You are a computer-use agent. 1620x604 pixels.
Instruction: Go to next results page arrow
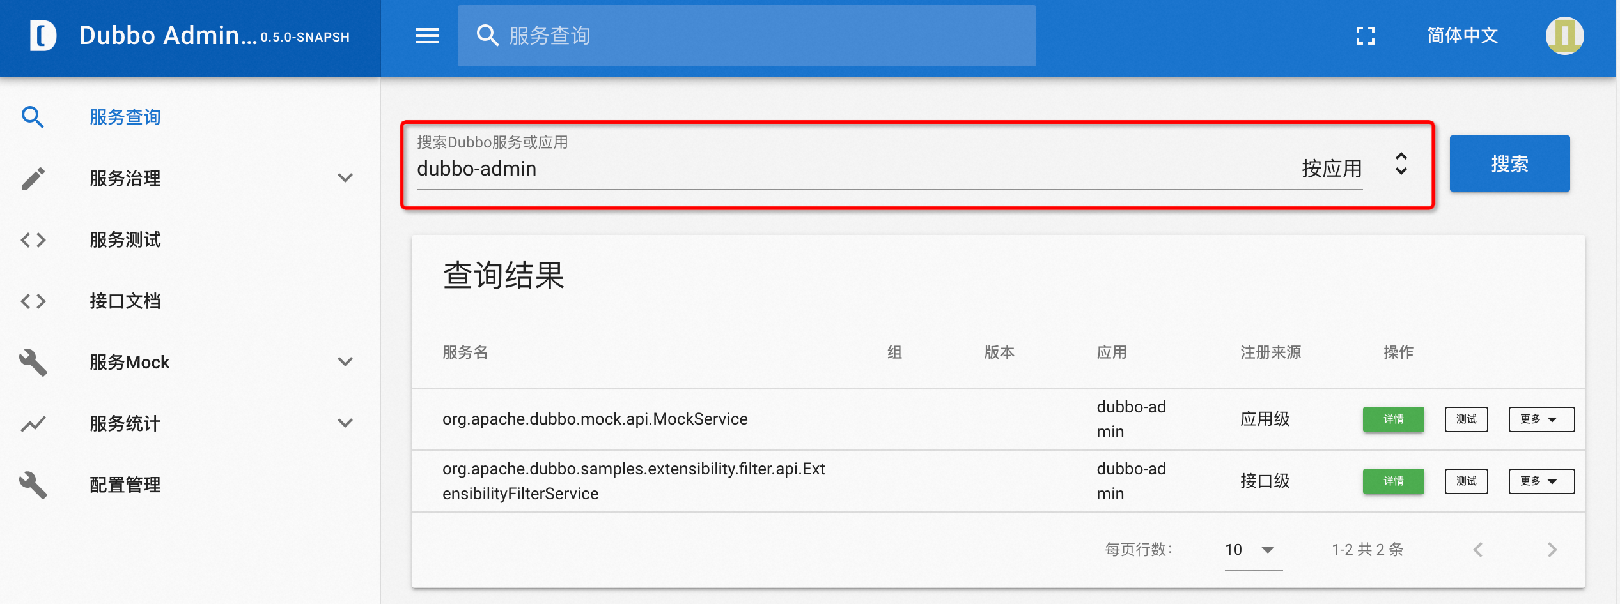click(x=1552, y=550)
